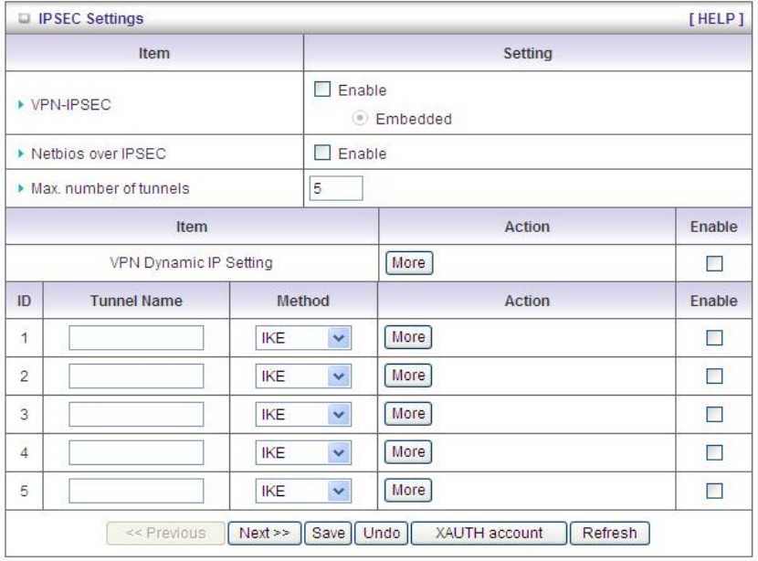
Task: Enable the VPN-IPSEC checkbox
Action: [322, 90]
